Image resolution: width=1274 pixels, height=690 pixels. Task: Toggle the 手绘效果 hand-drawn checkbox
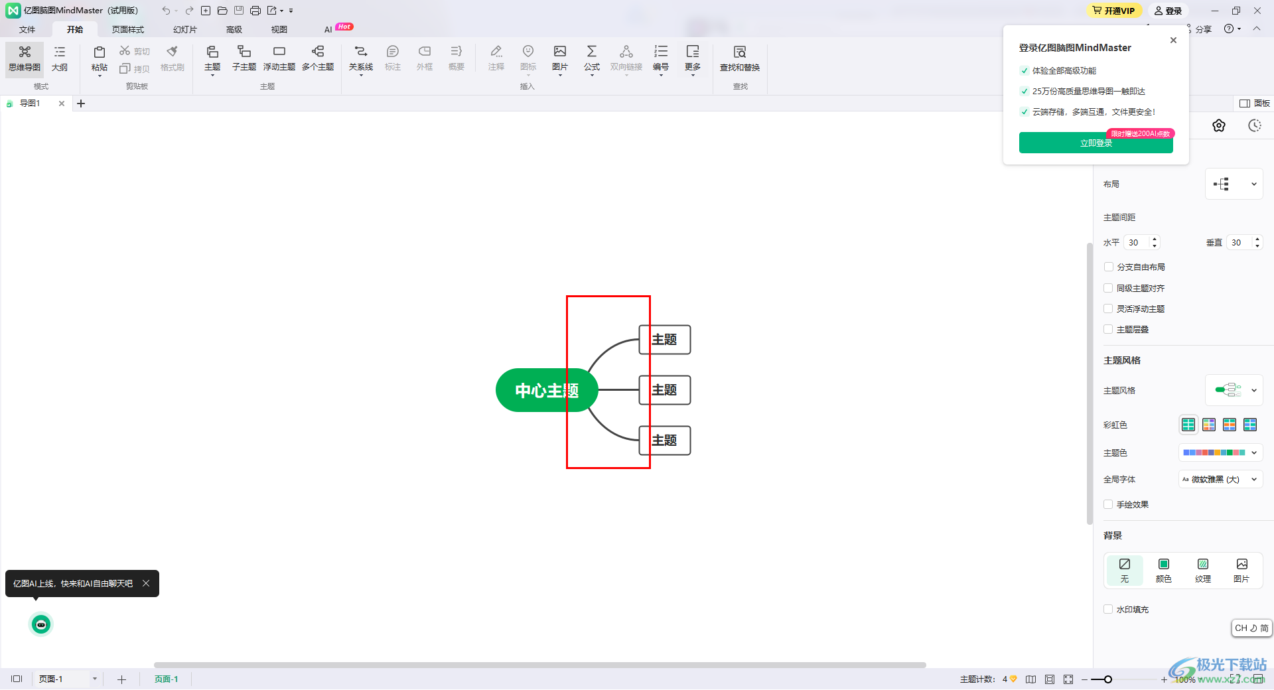(1108, 505)
